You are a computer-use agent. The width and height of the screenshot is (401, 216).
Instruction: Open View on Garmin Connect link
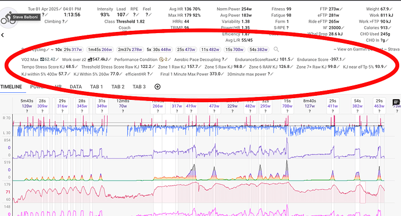(x=358, y=49)
